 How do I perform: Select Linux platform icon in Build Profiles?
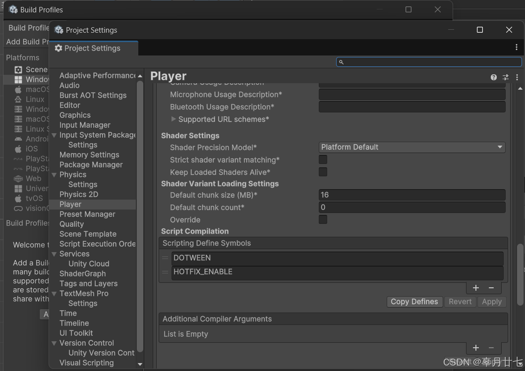(18, 100)
